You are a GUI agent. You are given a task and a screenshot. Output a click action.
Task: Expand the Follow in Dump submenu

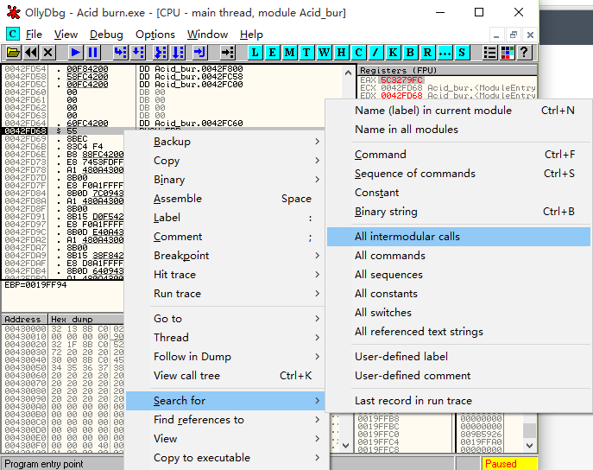(x=225, y=357)
